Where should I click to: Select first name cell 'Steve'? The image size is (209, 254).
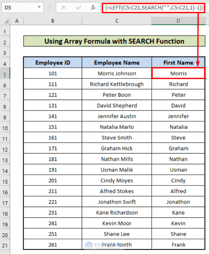(x=178, y=138)
